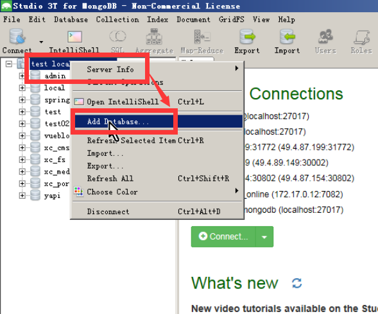Expand the spring database node

(x=22, y=100)
